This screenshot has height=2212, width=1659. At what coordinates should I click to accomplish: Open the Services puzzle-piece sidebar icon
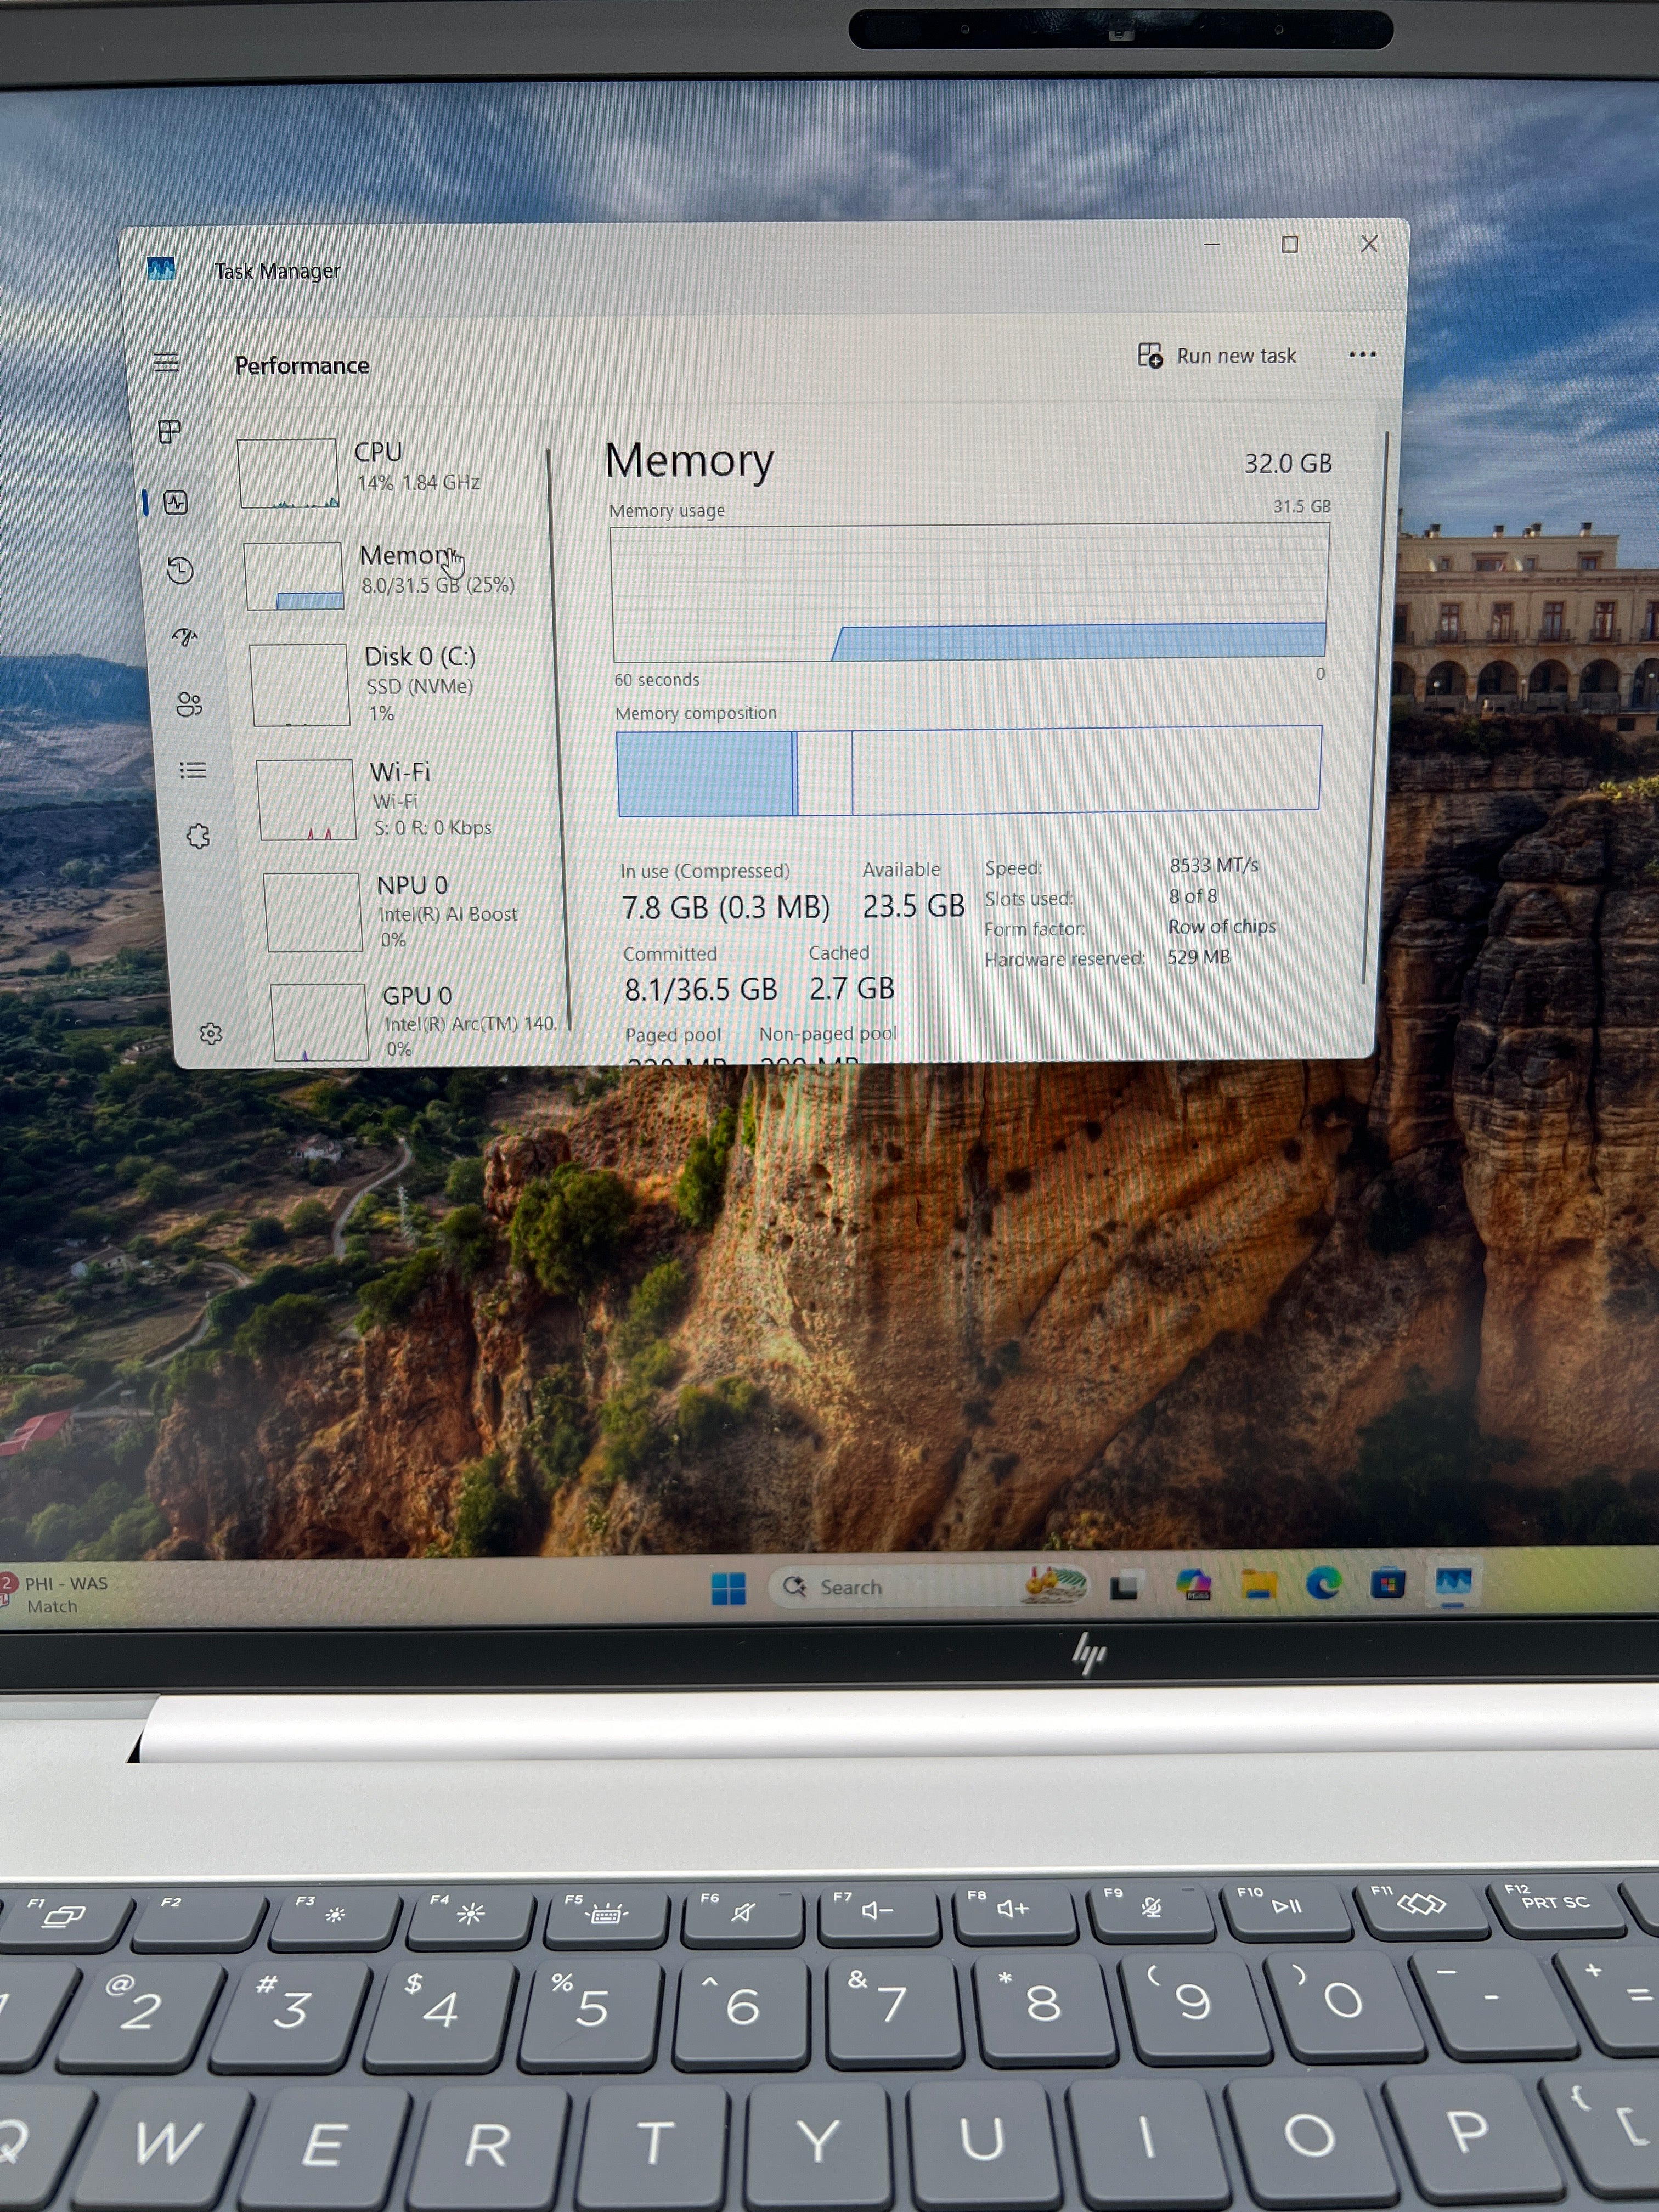(x=198, y=836)
